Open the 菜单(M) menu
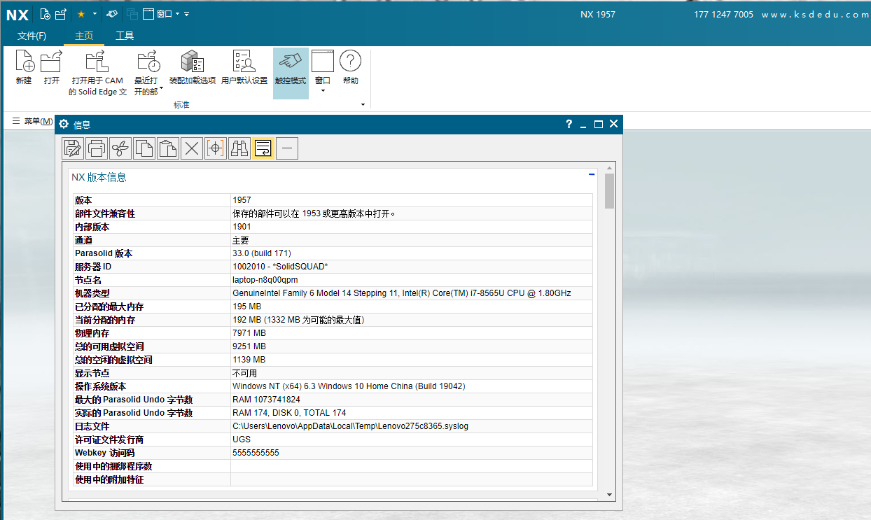The width and height of the screenshot is (871, 520). [x=32, y=121]
